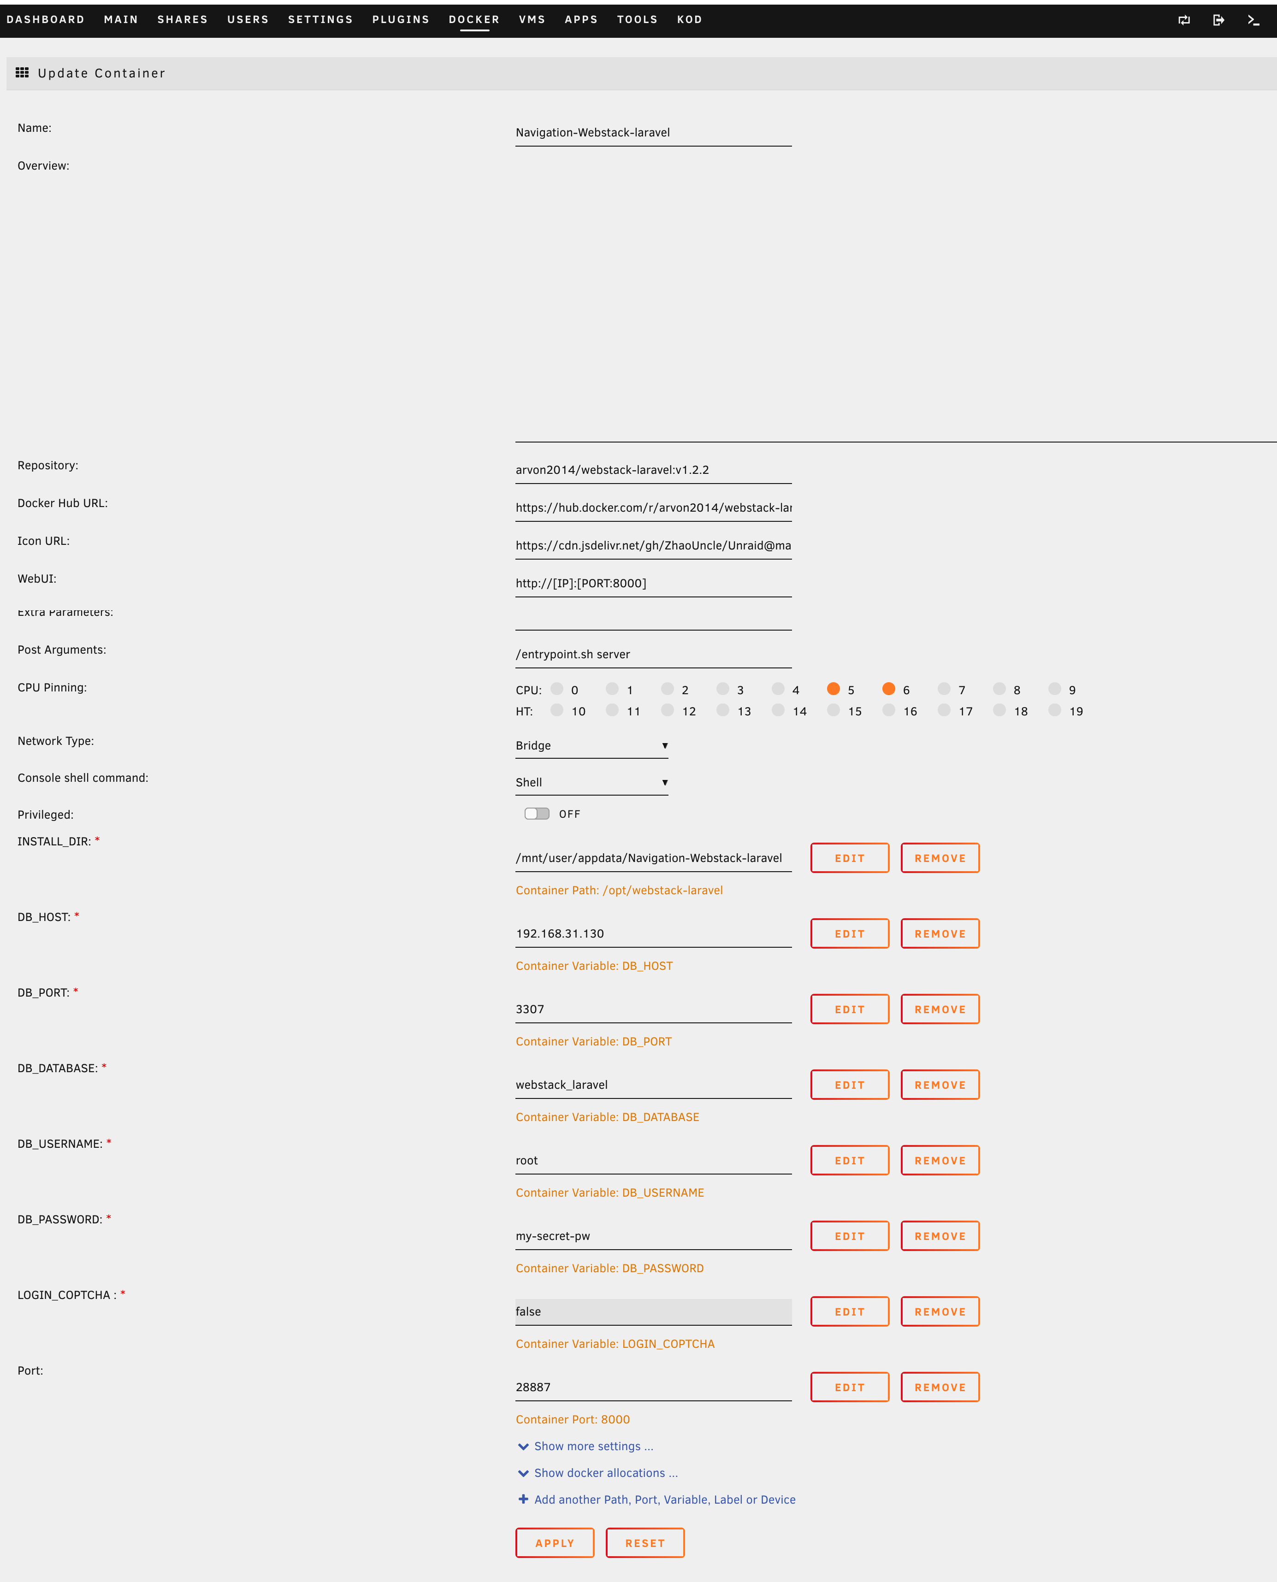Select HT core 15 radio button

pos(834,710)
